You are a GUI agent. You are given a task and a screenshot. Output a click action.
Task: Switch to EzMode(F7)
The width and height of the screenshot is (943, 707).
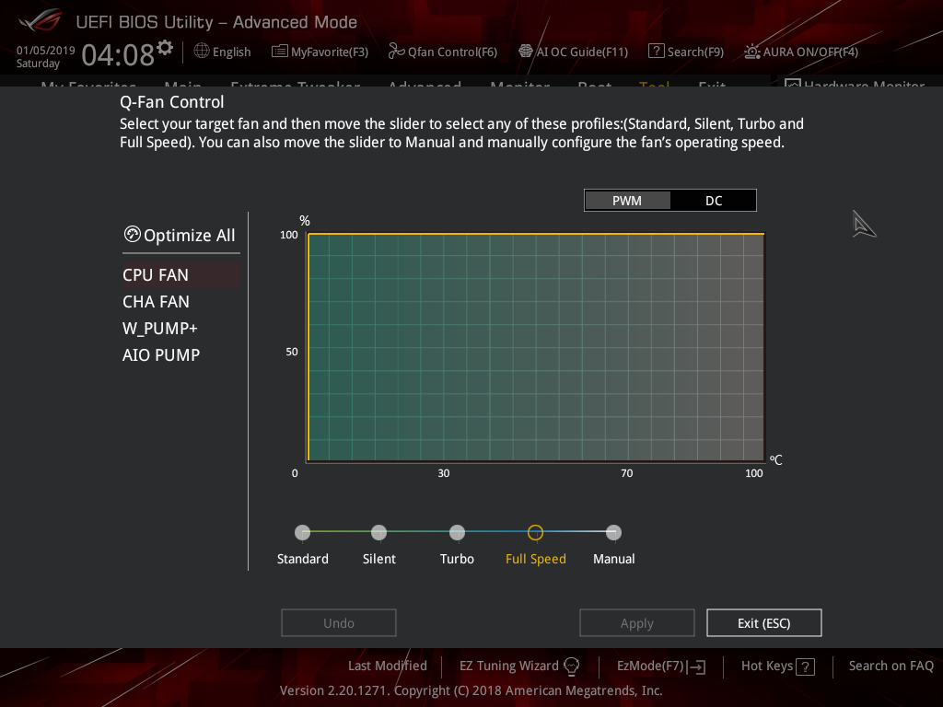point(652,666)
